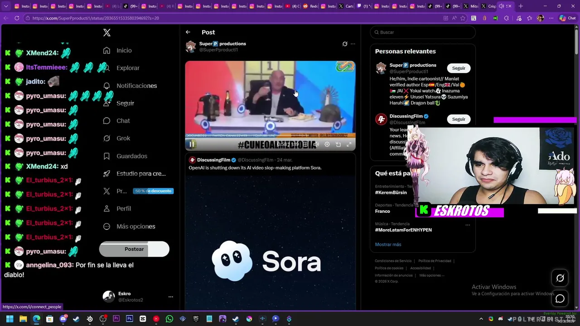Open Notificaciones in the sidebar

130,86
